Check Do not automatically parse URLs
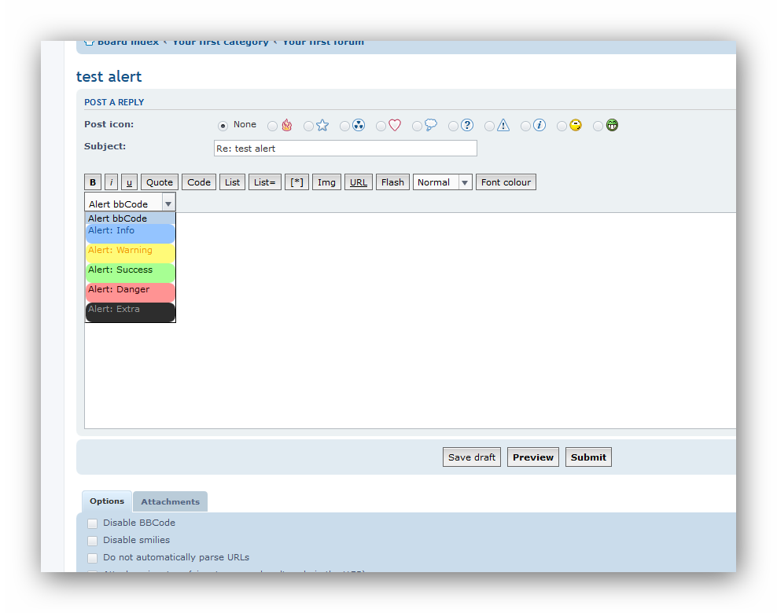 92,558
